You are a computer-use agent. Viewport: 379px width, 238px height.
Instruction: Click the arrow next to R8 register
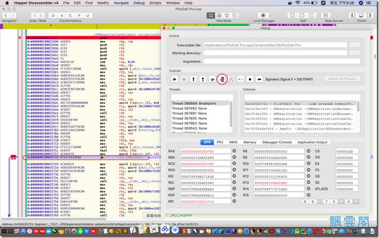click(309, 151)
